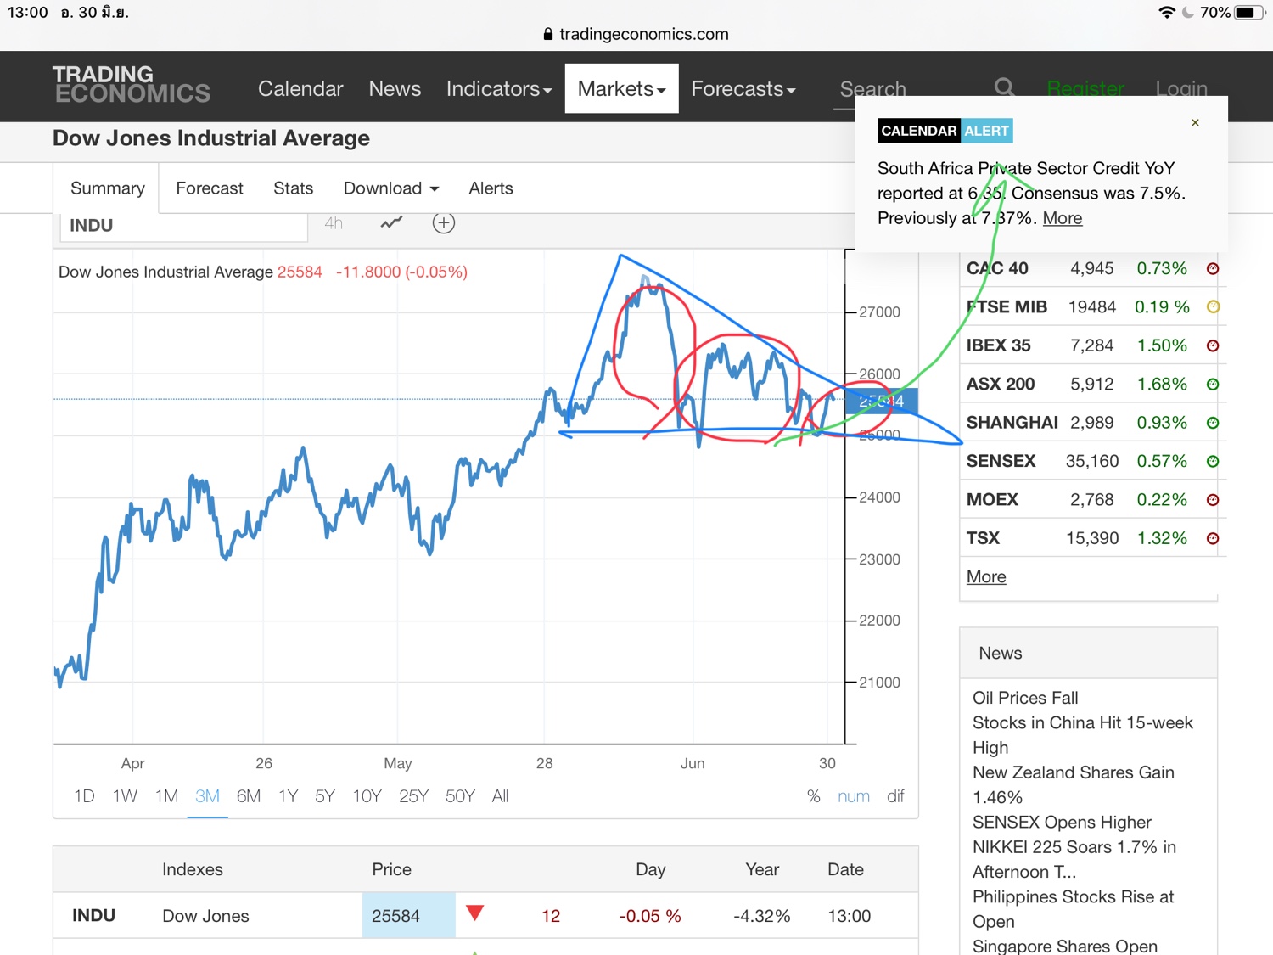Click the Login link

click(1181, 88)
